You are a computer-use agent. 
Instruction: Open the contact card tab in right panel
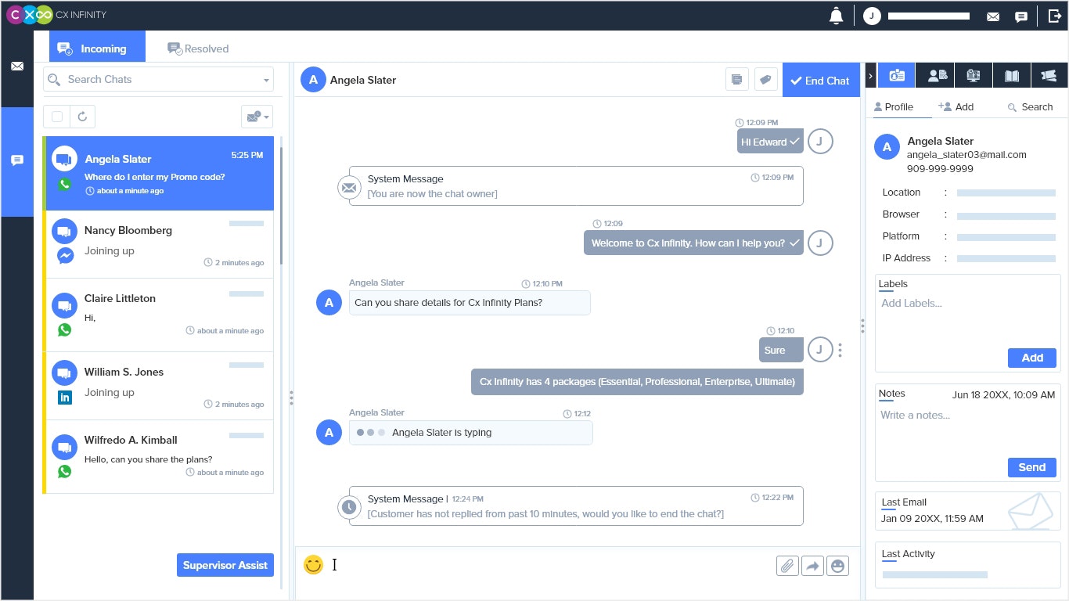(x=897, y=76)
